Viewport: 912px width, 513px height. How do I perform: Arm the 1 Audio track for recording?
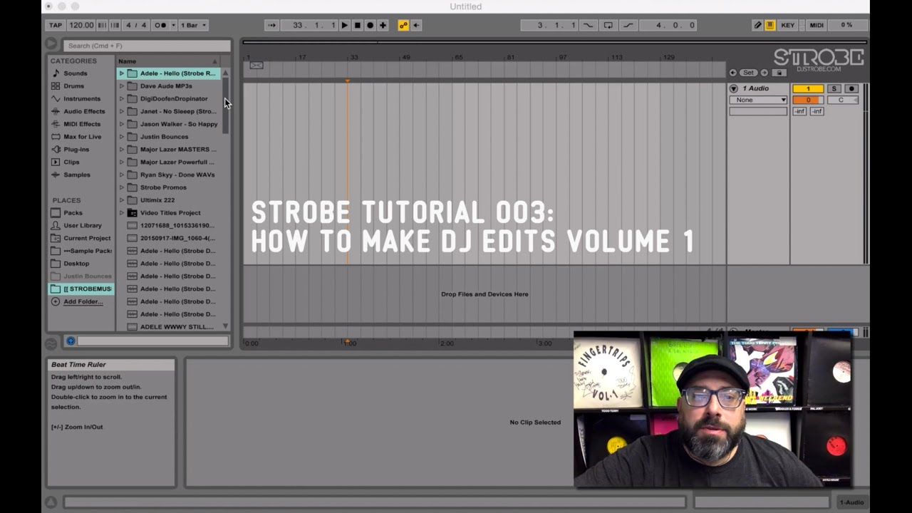tap(851, 88)
